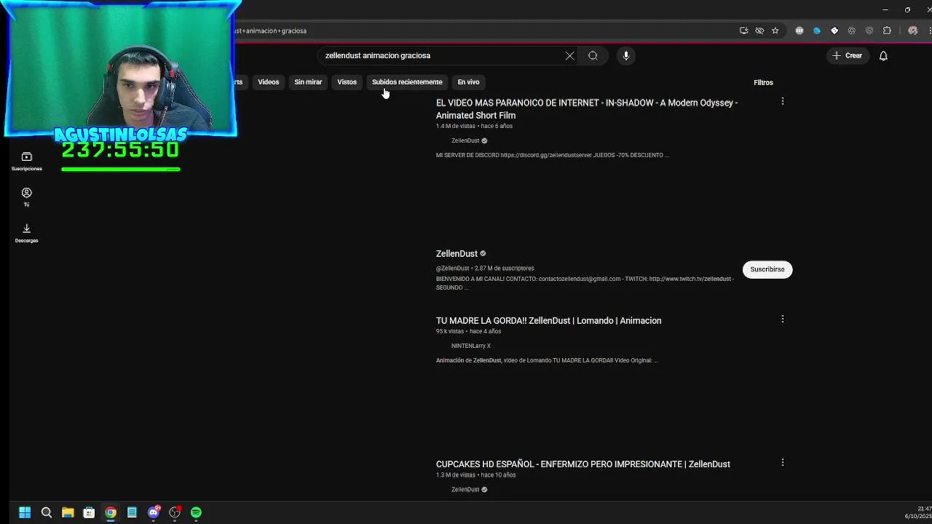Image resolution: width=932 pixels, height=524 pixels.
Task: Select the En vivo filter chip
Action: 468,82
